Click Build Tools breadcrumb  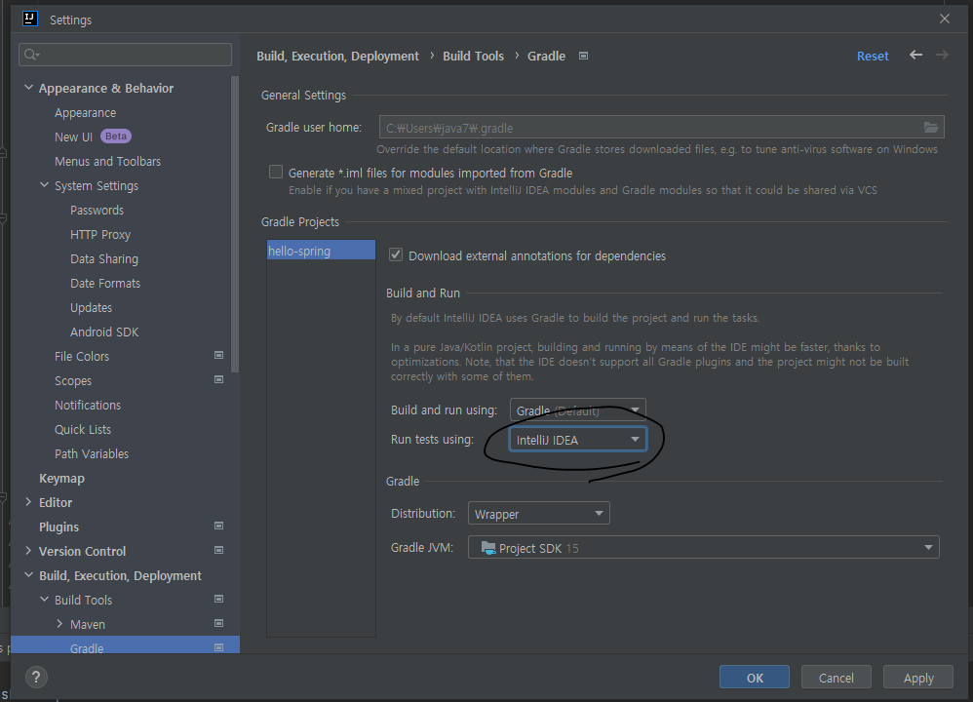(473, 56)
